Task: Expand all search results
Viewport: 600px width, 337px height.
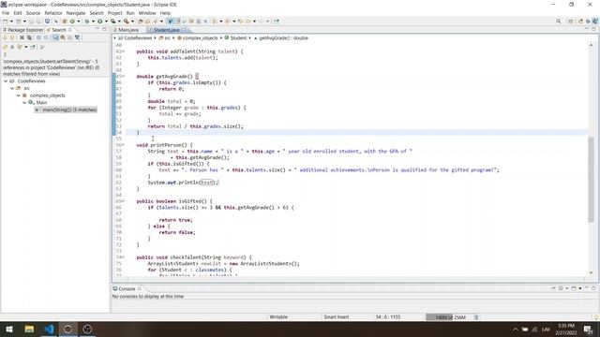Action: point(38,37)
